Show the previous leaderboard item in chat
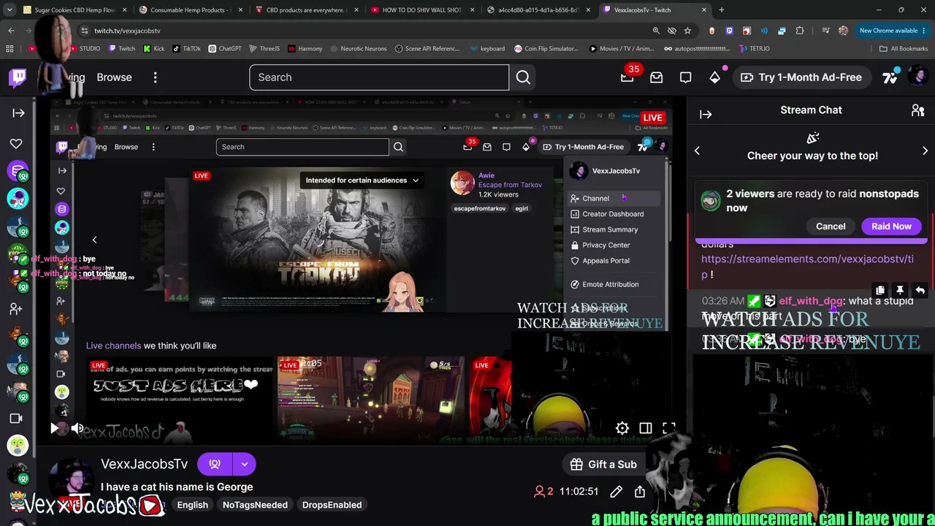935x526 pixels. (697, 151)
